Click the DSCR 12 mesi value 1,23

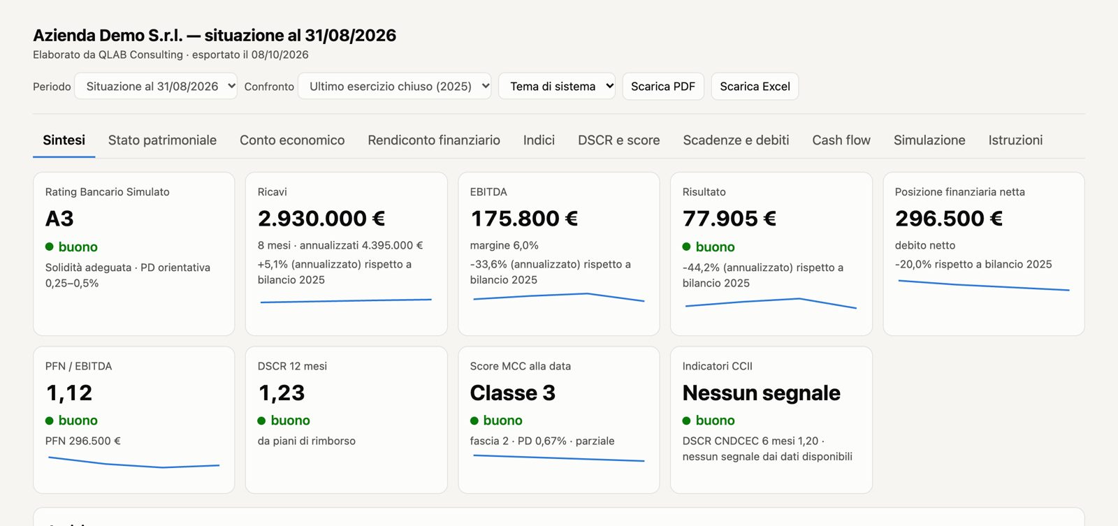click(x=281, y=393)
